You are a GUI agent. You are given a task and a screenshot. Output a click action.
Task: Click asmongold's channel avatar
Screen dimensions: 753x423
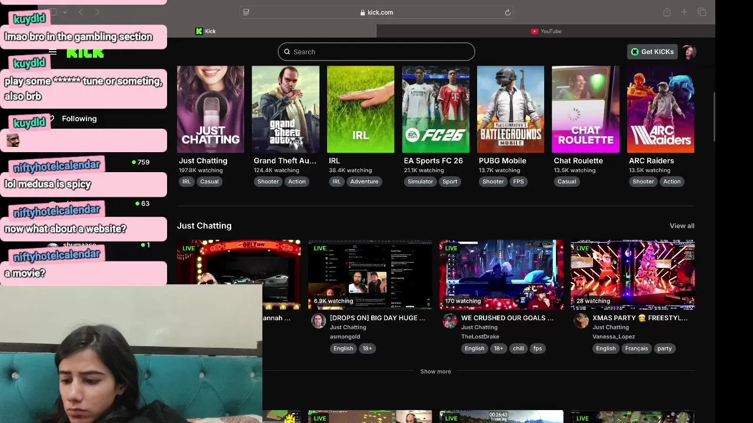[318, 321]
